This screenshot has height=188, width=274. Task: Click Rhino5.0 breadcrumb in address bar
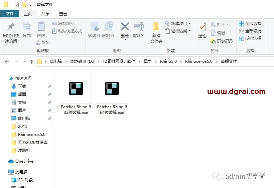(168, 61)
